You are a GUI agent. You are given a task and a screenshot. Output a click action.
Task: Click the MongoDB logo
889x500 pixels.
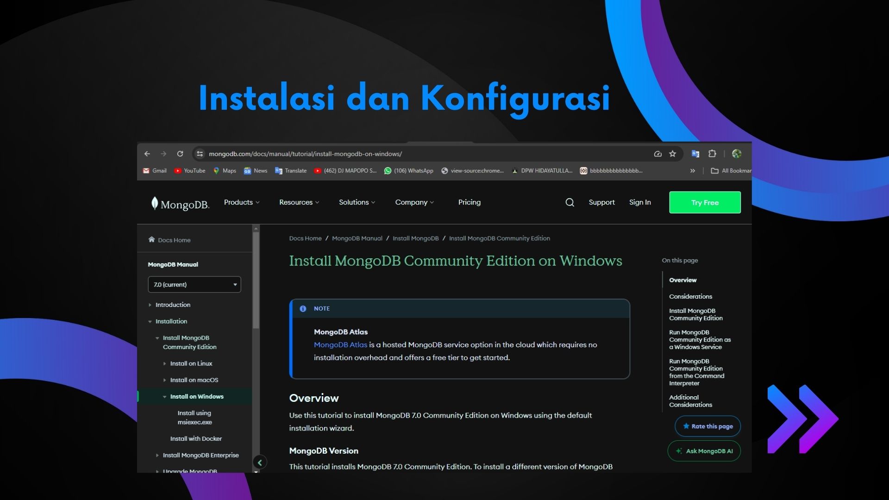(x=180, y=204)
